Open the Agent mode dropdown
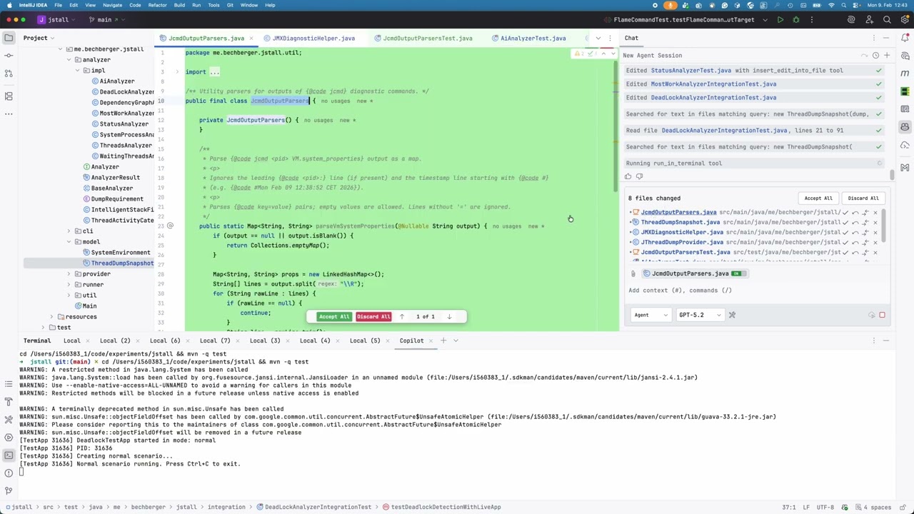This screenshot has width=914, height=514. pos(651,315)
